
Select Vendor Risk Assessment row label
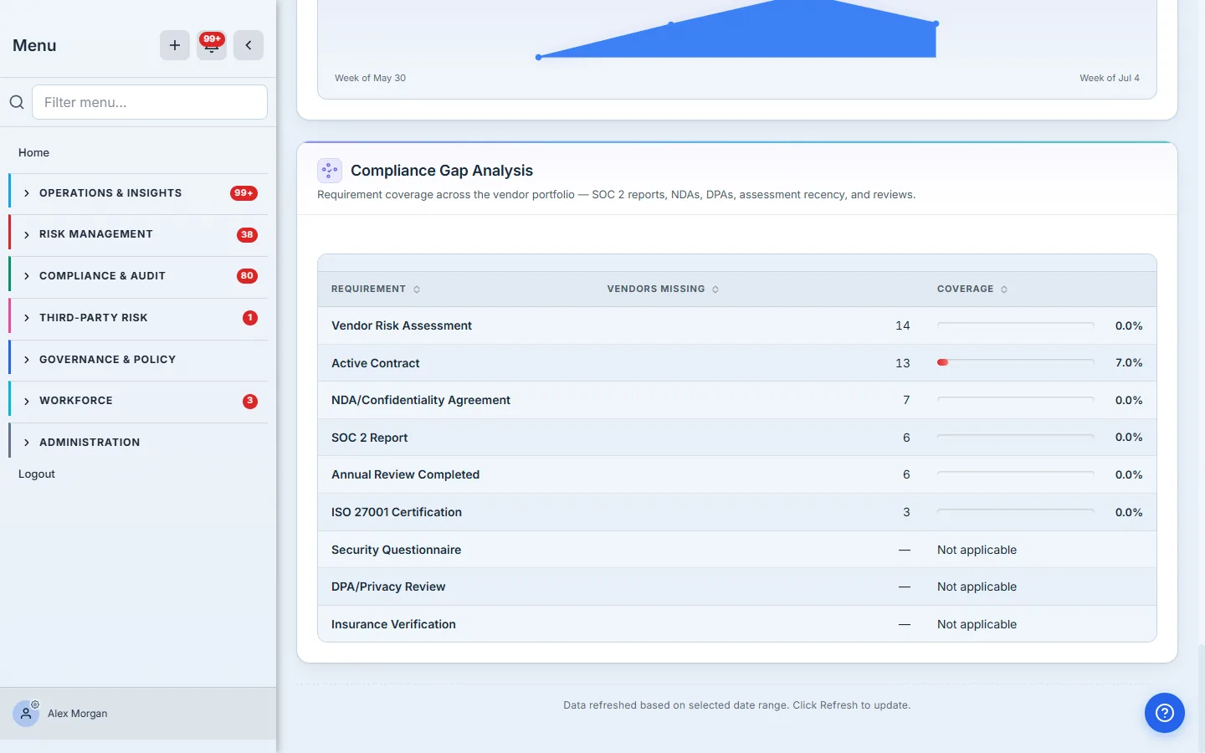402,325
